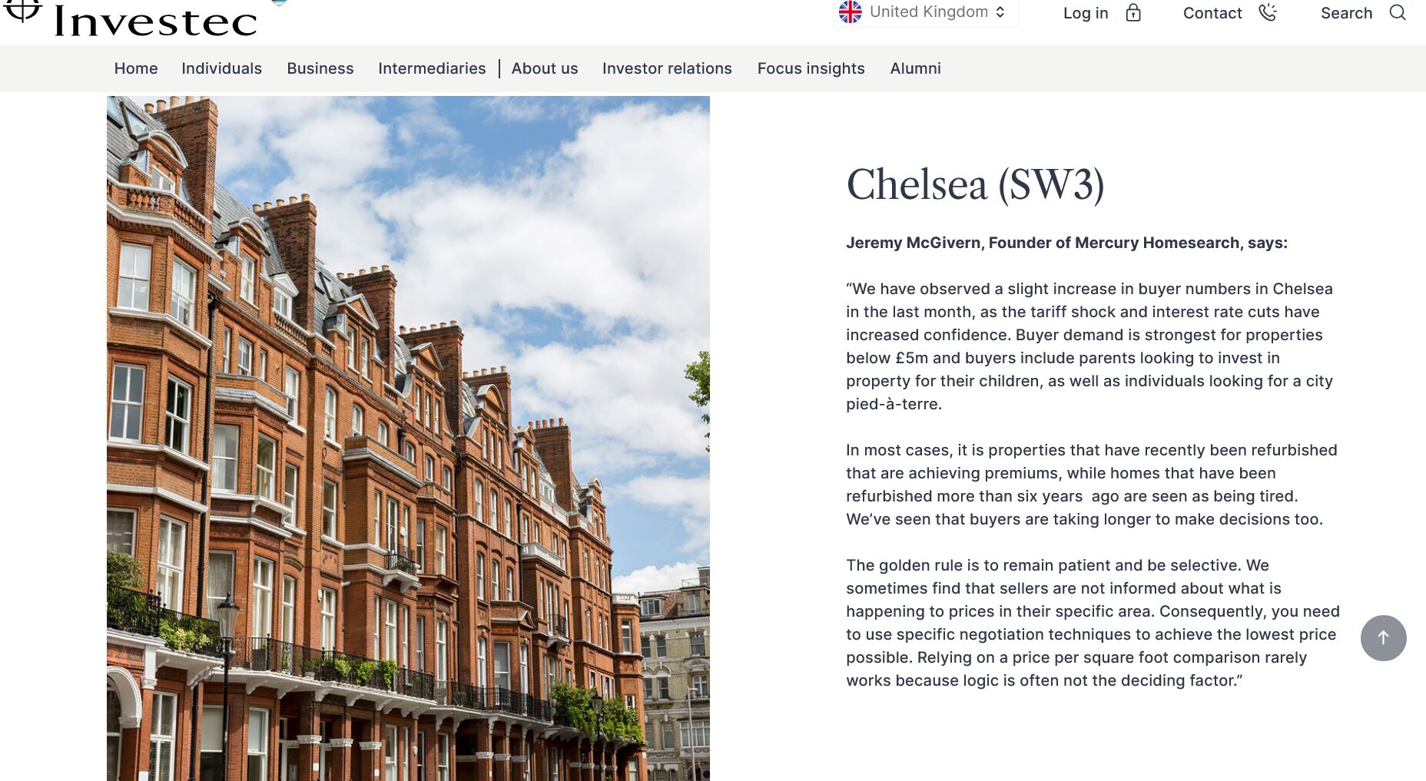Go to About us page
The width and height of the screenshot is (1426, 781).
tap(545, 68)
